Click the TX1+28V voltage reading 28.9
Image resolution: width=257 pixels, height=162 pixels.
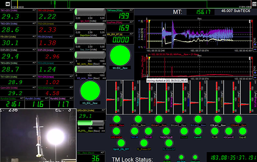(15, 82)
